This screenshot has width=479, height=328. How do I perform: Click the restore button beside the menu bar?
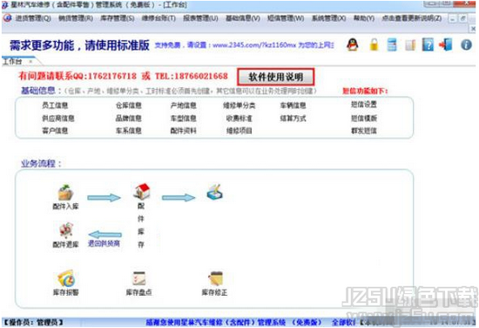pos(463,18)
